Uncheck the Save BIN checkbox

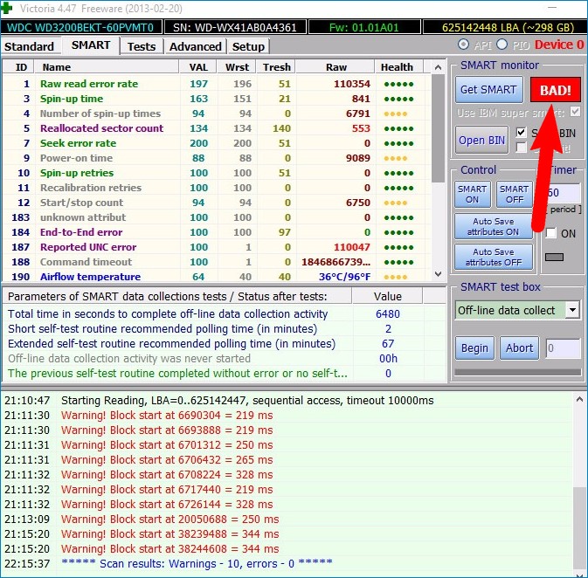click(522, 133)
